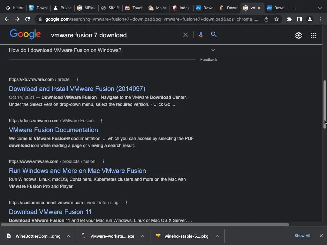Click Show All downloads

click(302, 236)
